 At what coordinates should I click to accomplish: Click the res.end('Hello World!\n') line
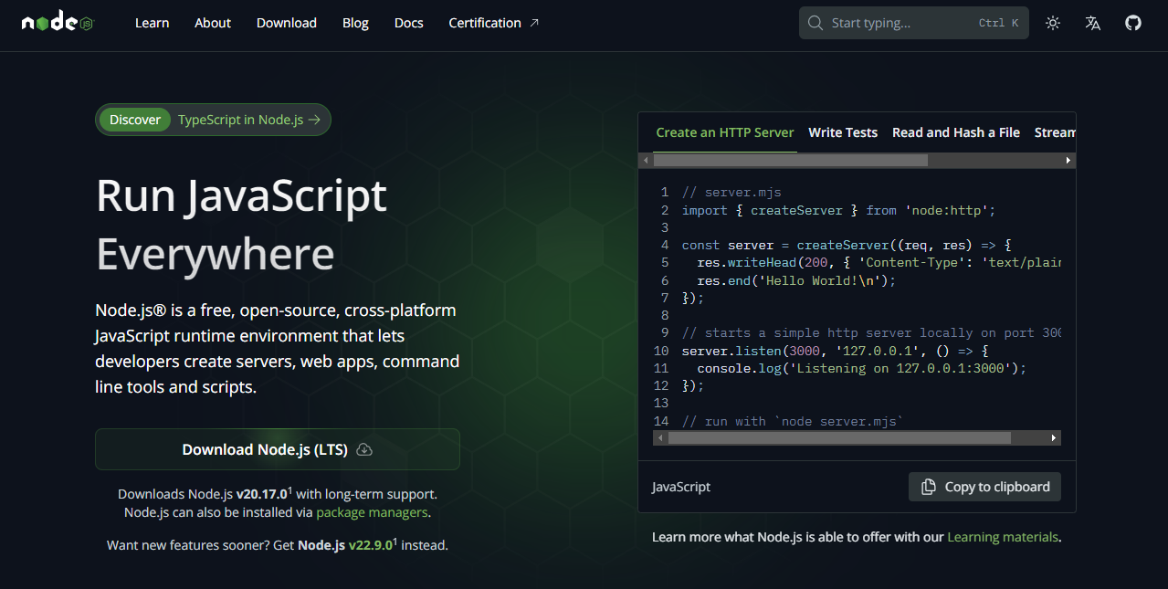(796, 280)
